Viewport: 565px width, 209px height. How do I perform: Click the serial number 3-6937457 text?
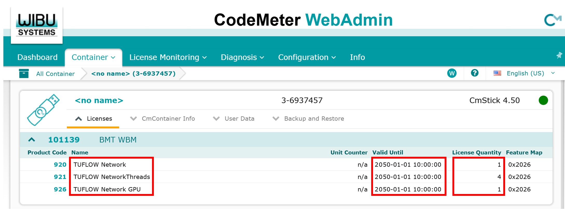(302, 100)
